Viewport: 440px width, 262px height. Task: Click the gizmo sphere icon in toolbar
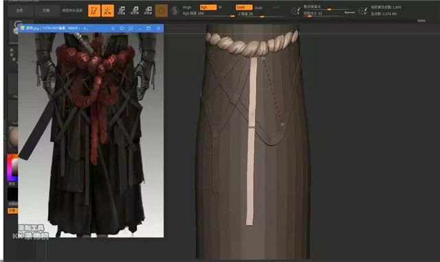tap(162, 11)
